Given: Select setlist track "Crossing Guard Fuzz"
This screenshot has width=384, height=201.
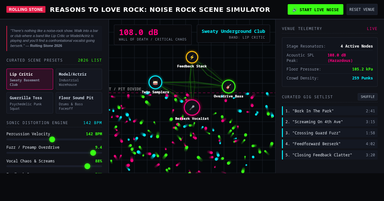Looking at the screenshot, I should (330, 133).
